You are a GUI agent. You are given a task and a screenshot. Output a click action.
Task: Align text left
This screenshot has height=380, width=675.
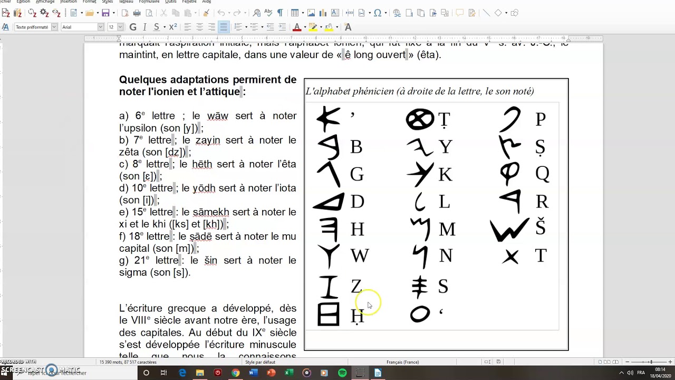(187, 27)
